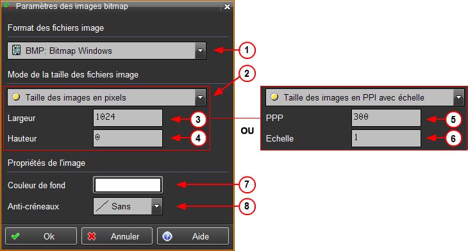Open the pixel size mode dropdown arrow
The width and height of the screenshot is (468, 251).
click(200, 97)
